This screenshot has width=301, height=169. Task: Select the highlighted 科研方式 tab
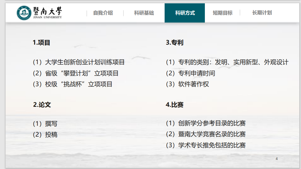[185, 13]
